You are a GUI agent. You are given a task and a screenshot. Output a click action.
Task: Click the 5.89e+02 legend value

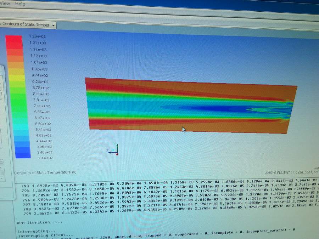click(43, 124)
